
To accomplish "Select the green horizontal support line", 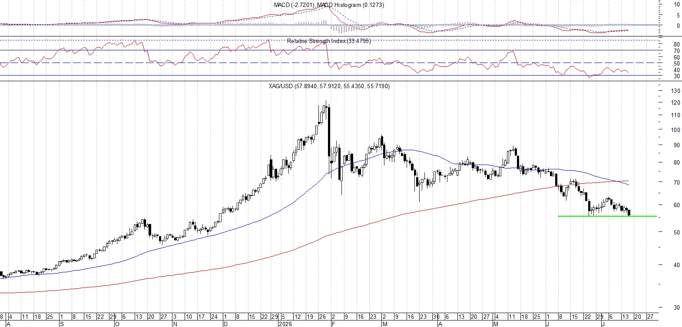I will 607,216.
